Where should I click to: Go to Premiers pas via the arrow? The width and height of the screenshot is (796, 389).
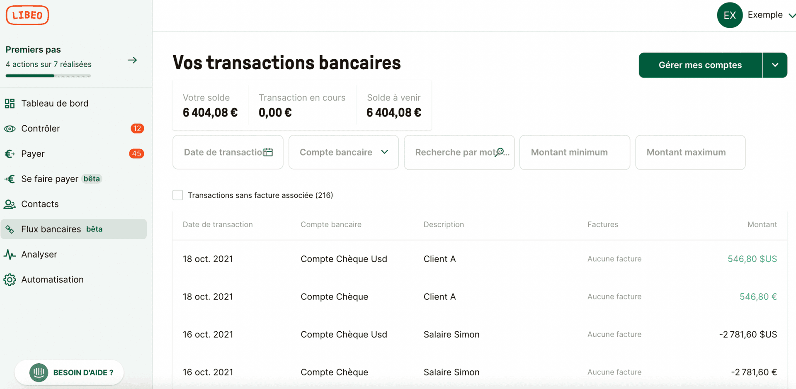click(132, 60)
